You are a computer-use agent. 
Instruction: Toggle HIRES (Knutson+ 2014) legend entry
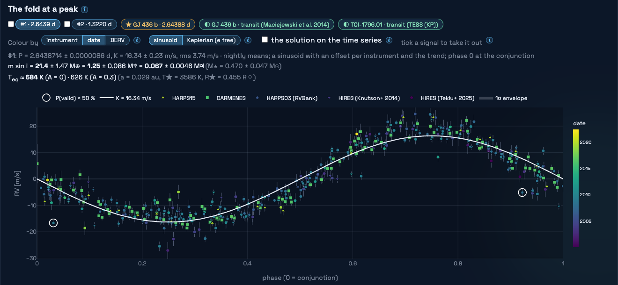point(364,98)
